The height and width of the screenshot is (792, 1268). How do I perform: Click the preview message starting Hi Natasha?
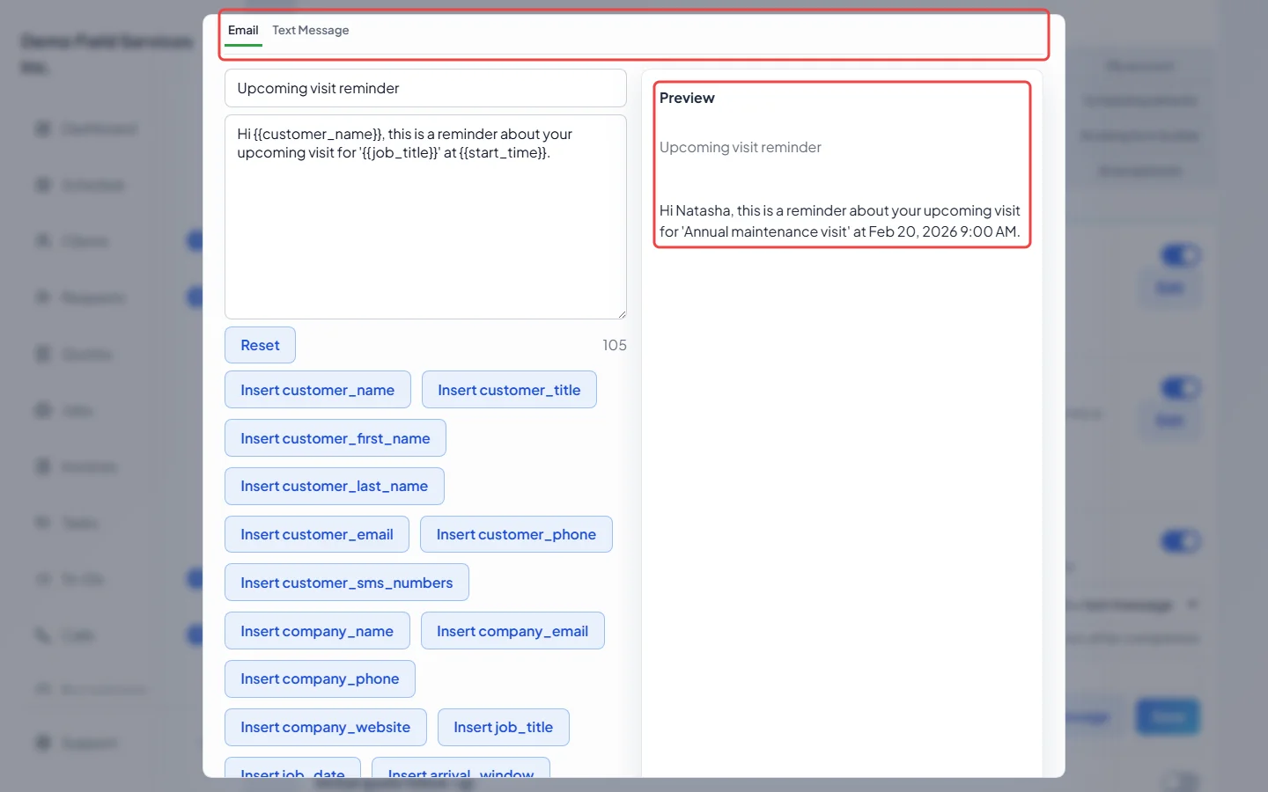pyautogui.click(x=840, y=221)
